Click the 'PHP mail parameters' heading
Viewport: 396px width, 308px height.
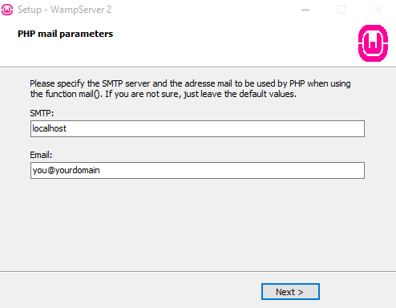point(65,34)
